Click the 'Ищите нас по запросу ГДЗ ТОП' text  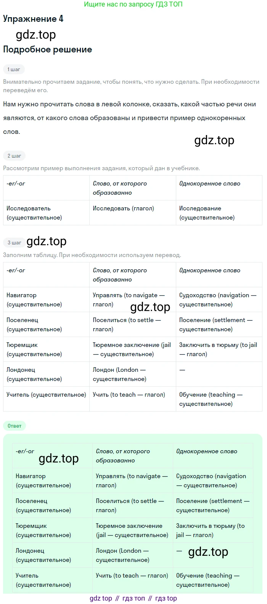(133, 4)
